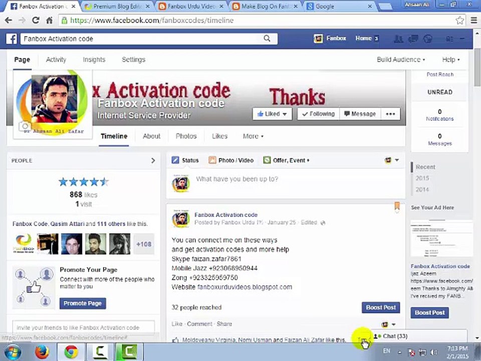This screenshot has height=361, width=481.
Task: Click the star rating
Action: [x=84, y=182]
